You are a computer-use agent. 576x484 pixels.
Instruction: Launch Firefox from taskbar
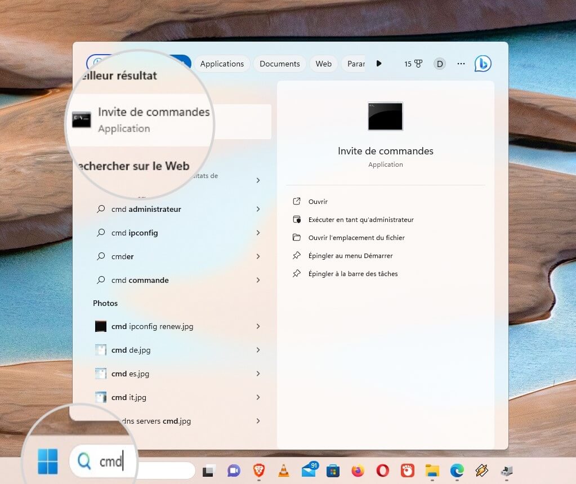[358, 470]
